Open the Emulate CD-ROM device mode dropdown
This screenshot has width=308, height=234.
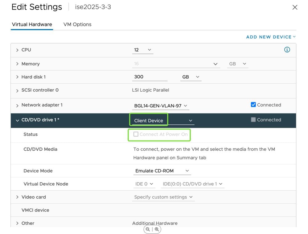pyautogui.click(x=162, y=171)
